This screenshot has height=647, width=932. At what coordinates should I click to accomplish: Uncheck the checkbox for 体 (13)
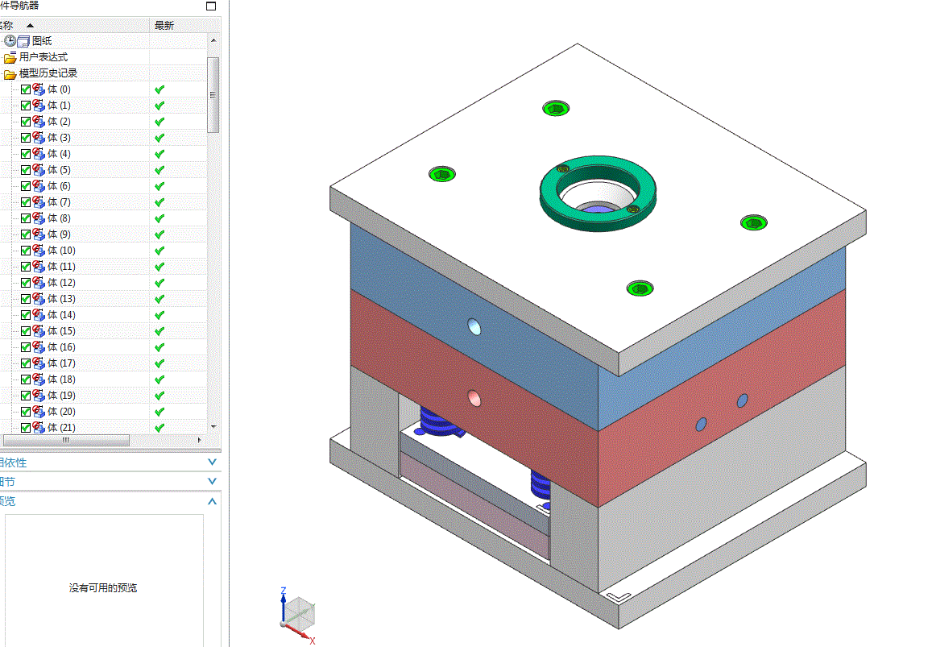coord(26,299)
